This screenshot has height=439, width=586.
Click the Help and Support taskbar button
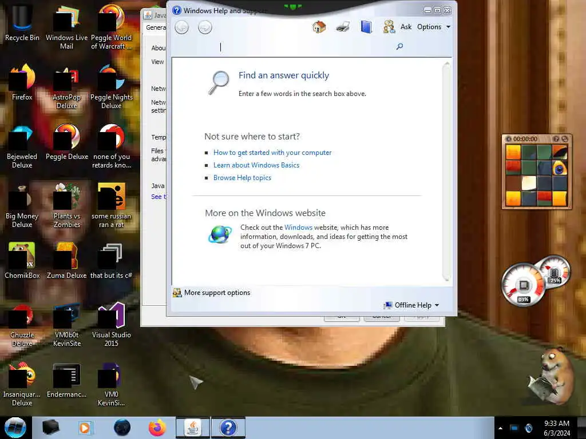(228, 428)
